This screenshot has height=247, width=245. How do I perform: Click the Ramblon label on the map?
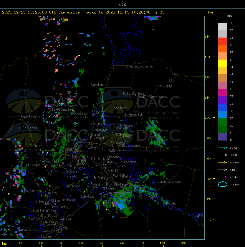(97, 85)
